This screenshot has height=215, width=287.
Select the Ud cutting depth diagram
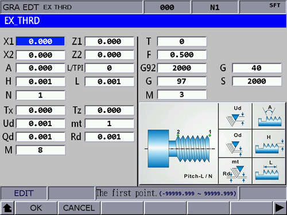(x=235, y=116)
